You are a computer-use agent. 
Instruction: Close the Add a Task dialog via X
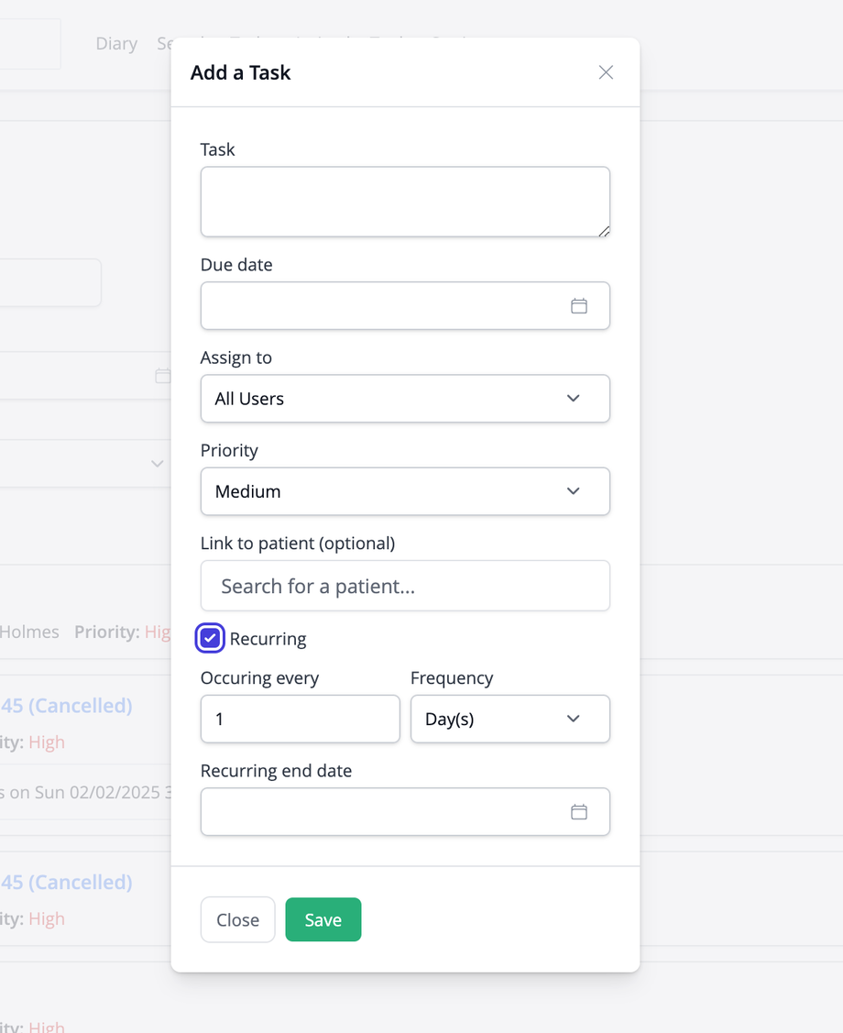606,72
